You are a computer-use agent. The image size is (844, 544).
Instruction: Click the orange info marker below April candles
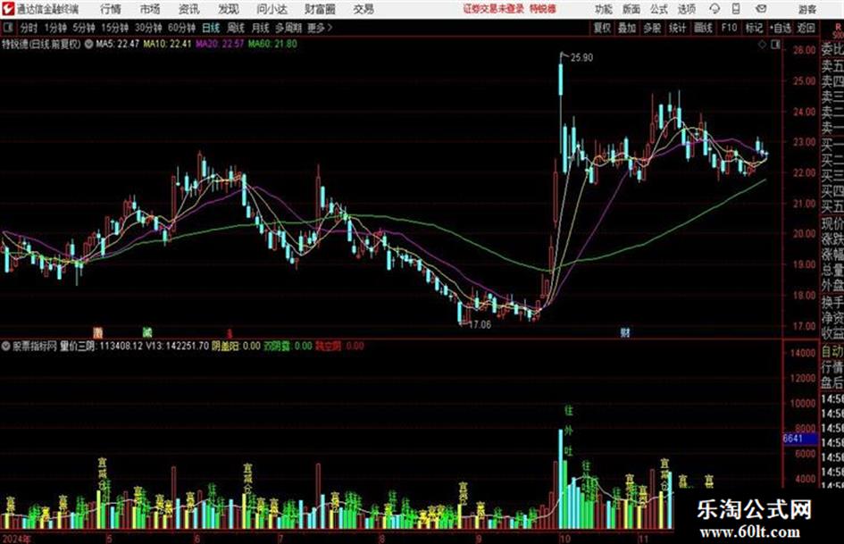click(x=97, y=332)
